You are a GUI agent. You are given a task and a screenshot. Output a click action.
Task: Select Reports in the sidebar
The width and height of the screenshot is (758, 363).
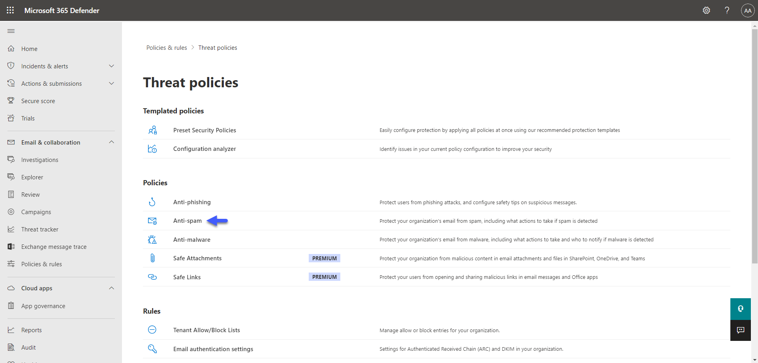click(31, 330)
